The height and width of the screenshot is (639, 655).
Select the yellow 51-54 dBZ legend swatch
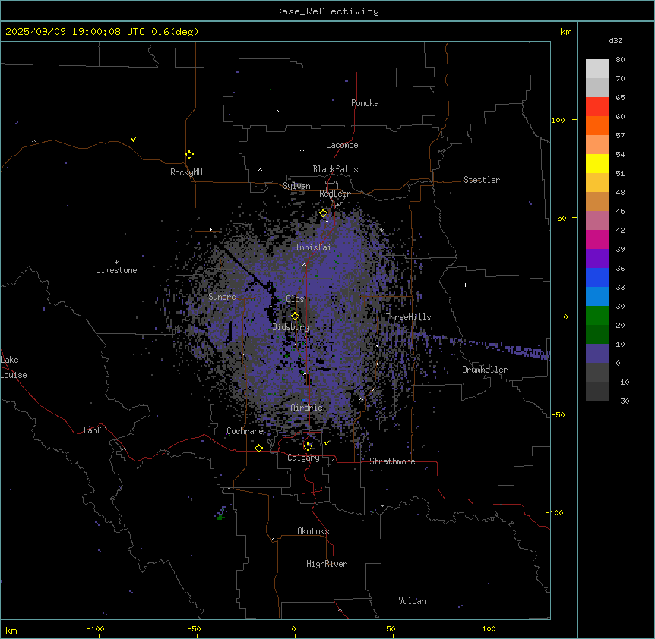[597, 163]
